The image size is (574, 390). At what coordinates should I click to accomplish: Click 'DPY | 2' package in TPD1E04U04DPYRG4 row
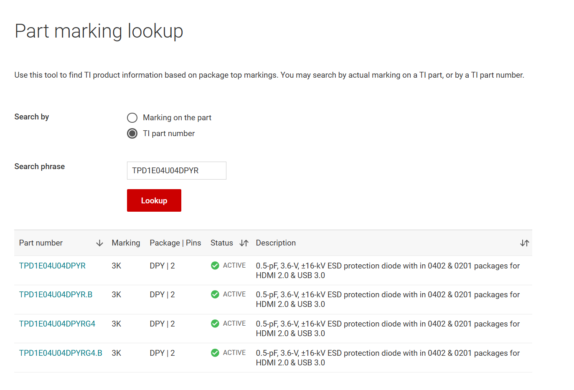[163, 324]
